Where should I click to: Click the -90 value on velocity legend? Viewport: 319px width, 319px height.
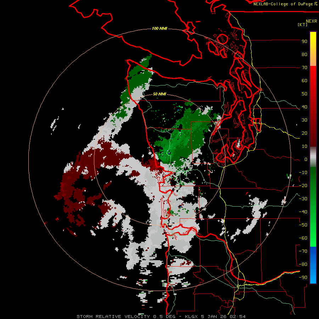click(x=303, y=278)
